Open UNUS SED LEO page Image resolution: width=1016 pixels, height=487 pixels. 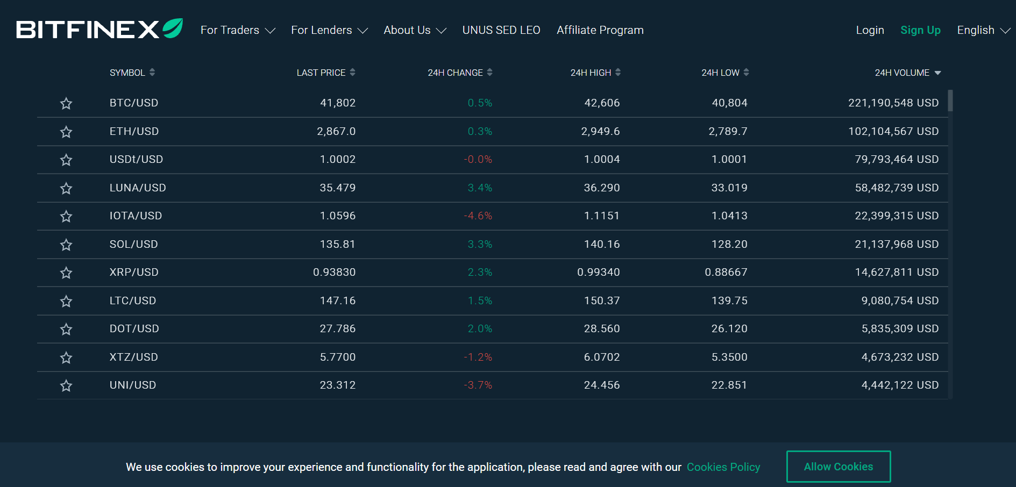pos(501,30)
